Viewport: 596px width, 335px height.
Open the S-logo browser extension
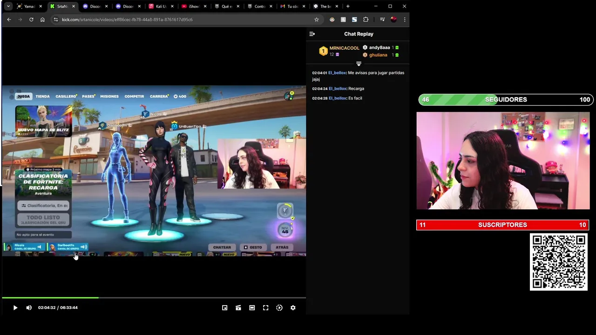pyautogui.click(x=354, y=20)
